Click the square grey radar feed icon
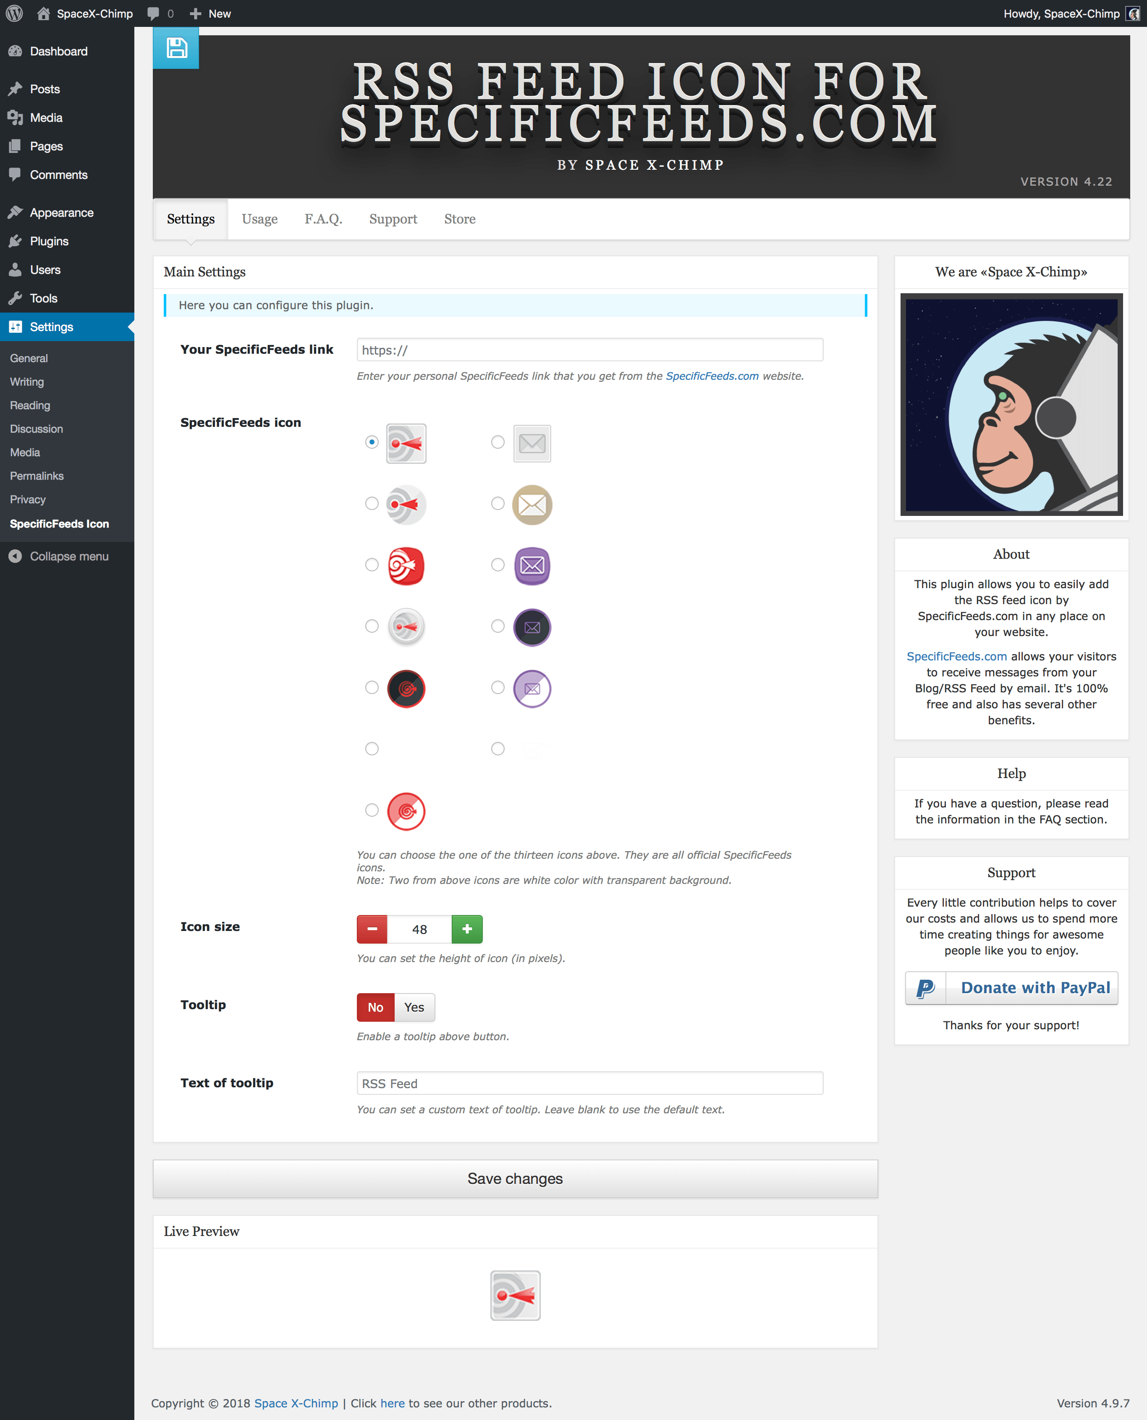The height and width of the screenshot is (1420, 1147). [406, 443]
